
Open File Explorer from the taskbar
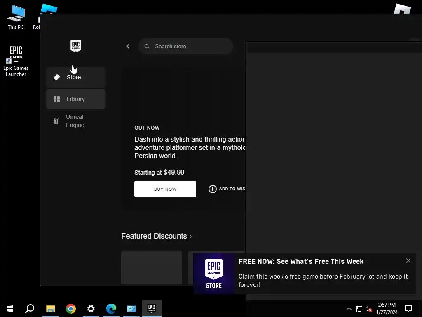pos(50,309)
